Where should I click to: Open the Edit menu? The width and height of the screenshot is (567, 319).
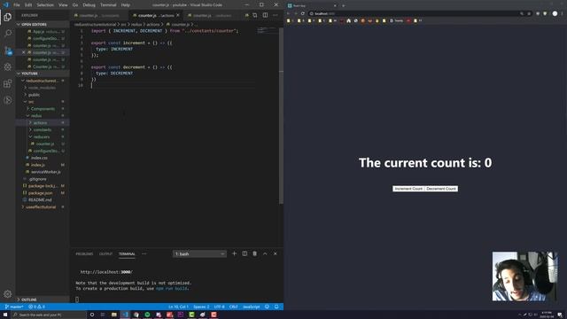click(x=28, y=5)
